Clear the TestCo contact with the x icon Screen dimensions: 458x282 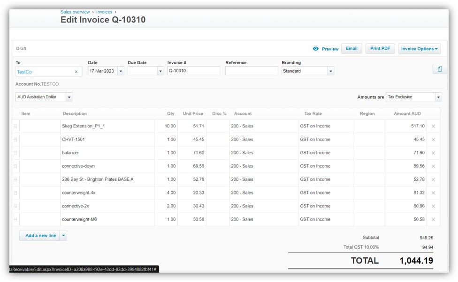tap(76, 72)
